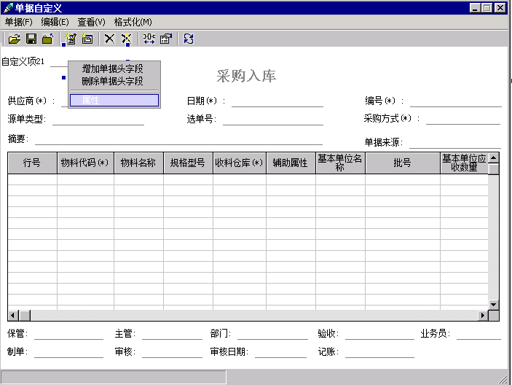Click the open folder toolbar icon

click(x=14, y=39)
